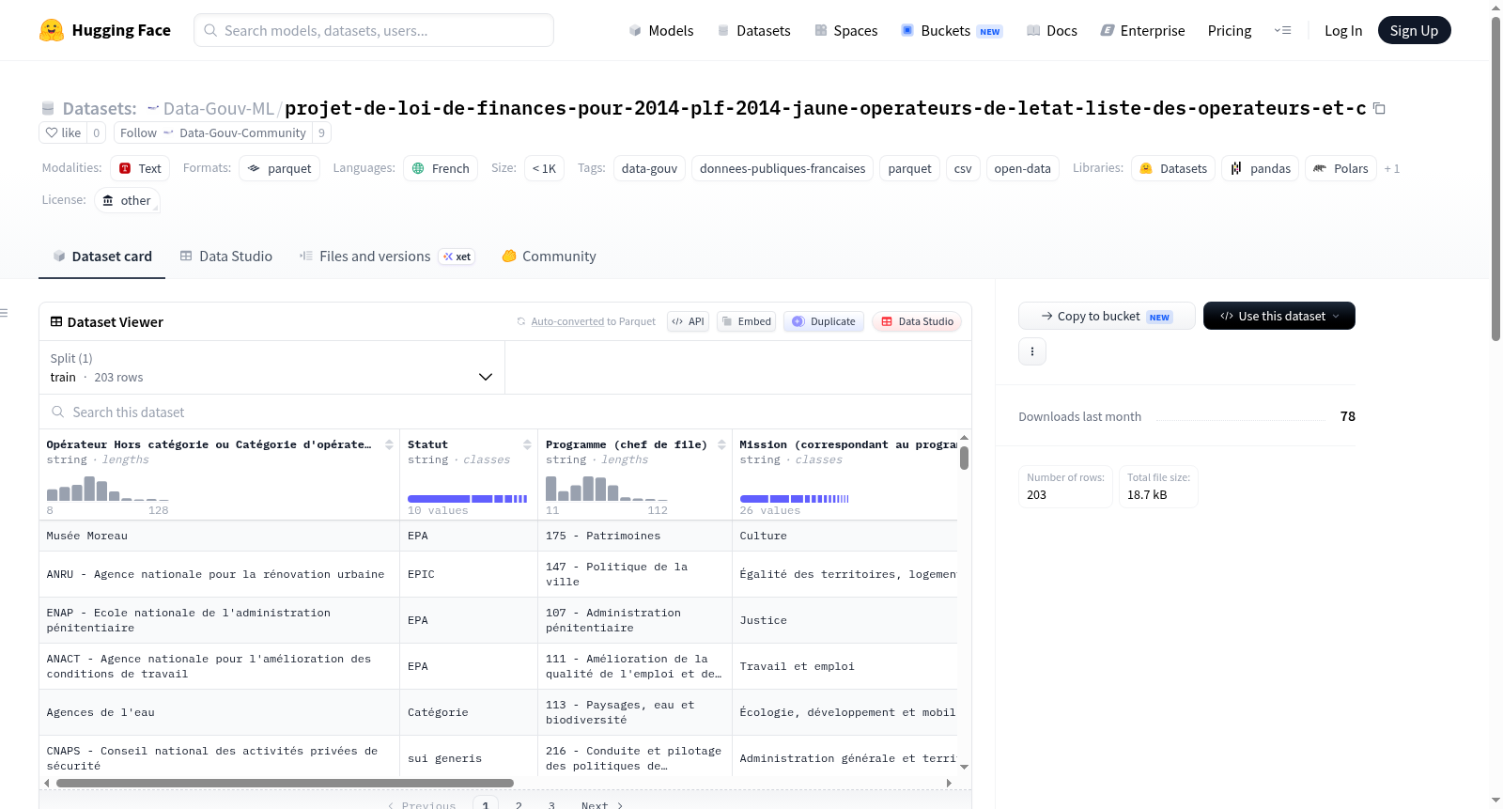Viewport: 1503px width, 809px height.
Task: Click the donnees-publiques-francaises tag
Action: click(x=782, y=168)
